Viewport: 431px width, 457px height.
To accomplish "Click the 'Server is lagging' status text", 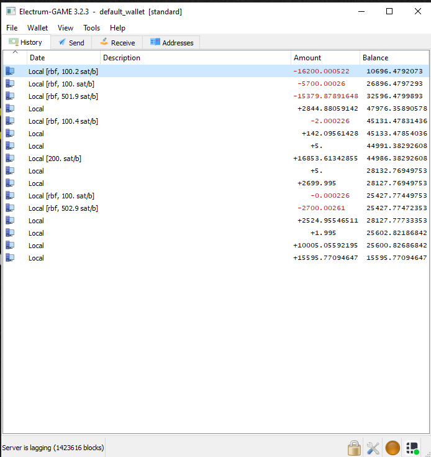I will pyautogui.click(x=53, y=448).
